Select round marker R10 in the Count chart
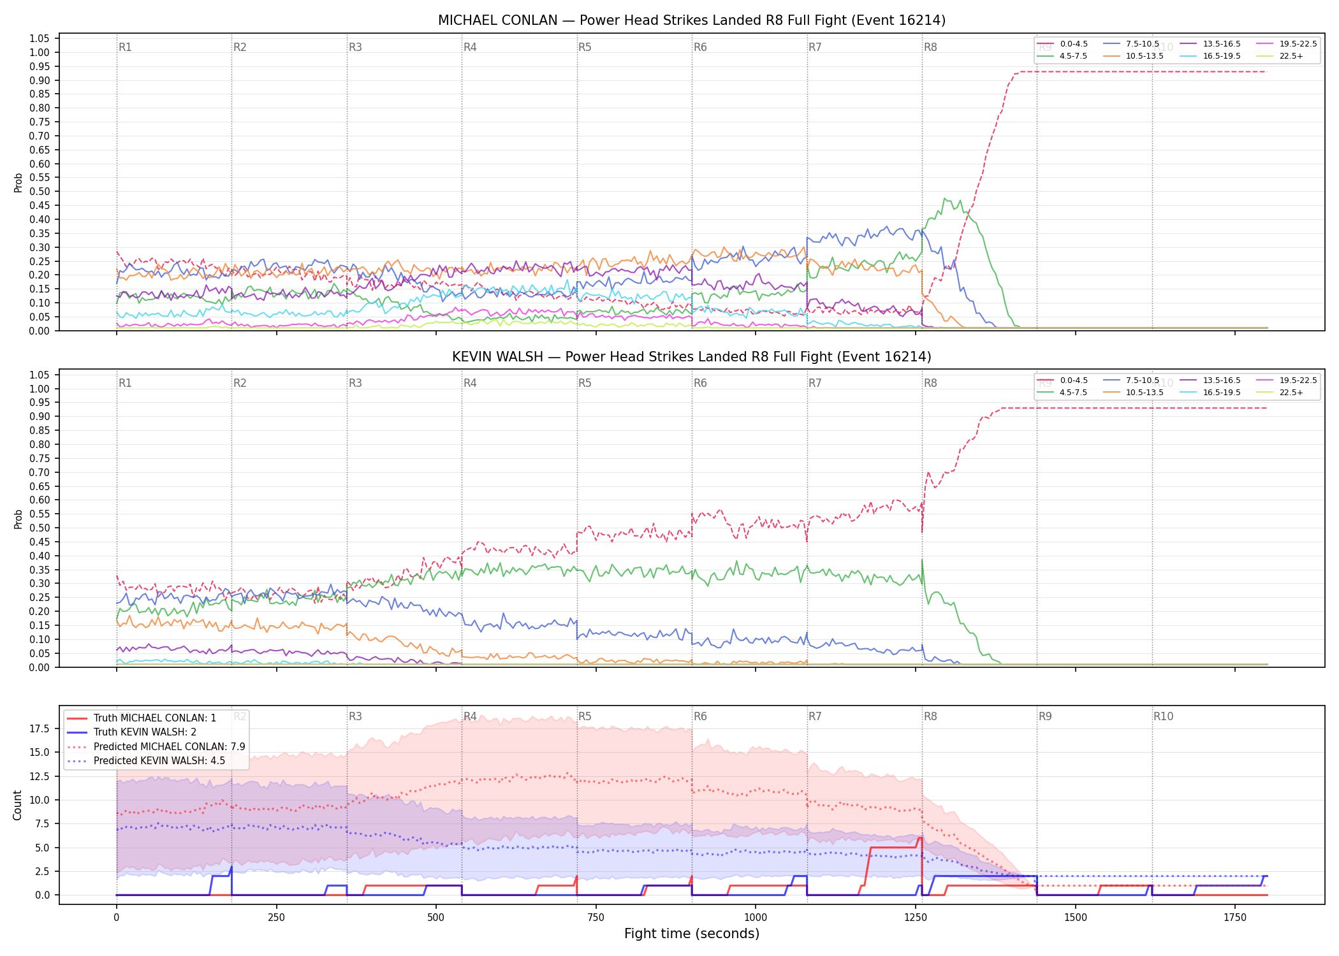The width and height of the screenshot is (1339, 956). [1163, 716]
